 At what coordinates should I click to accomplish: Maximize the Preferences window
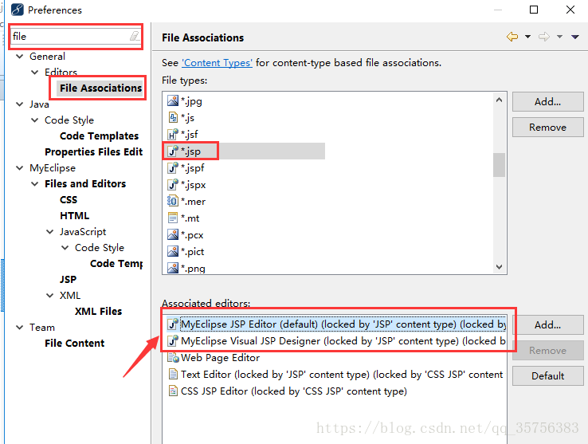tap(534, 10)
